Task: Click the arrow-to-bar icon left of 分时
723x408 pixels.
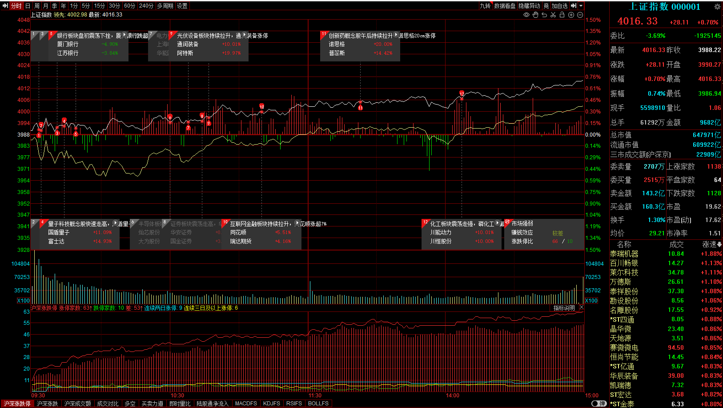Action: pos(5,6)
